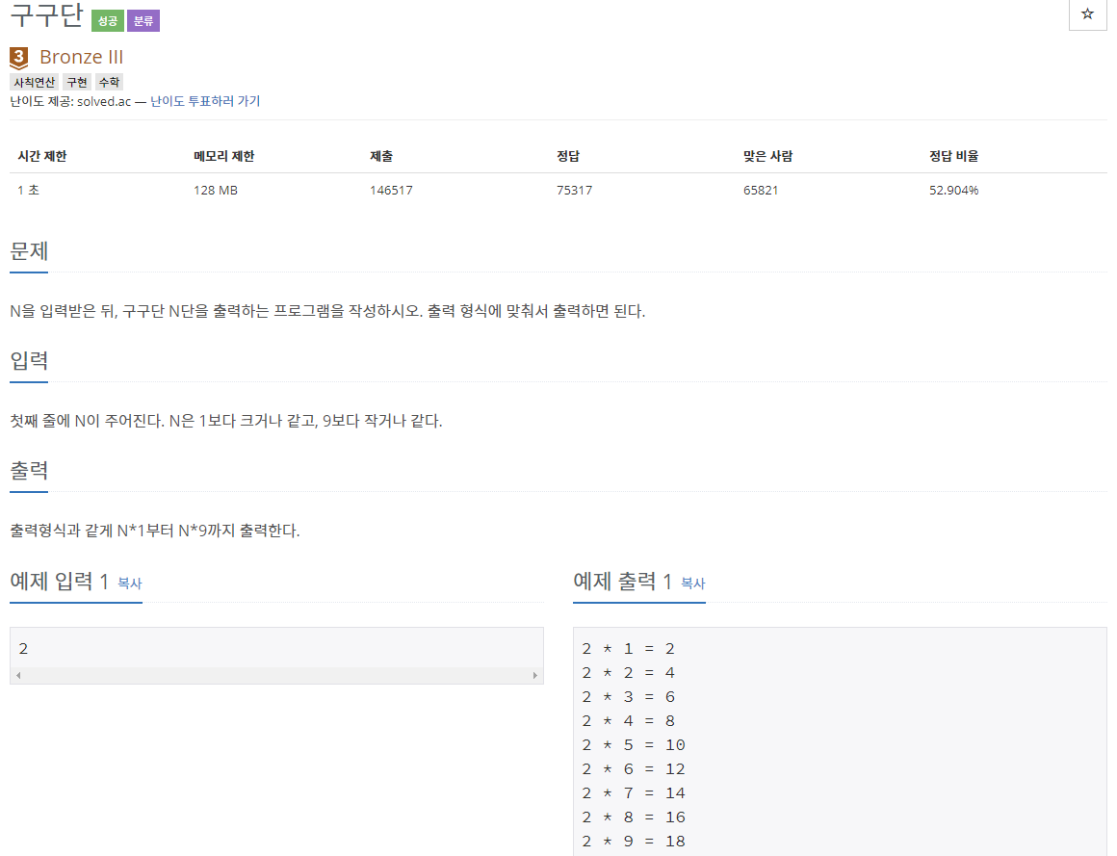The height and width of the screenshot is (856, 1117).
Task: Click the output line 2 * 3 = 6
Action: 628,697
